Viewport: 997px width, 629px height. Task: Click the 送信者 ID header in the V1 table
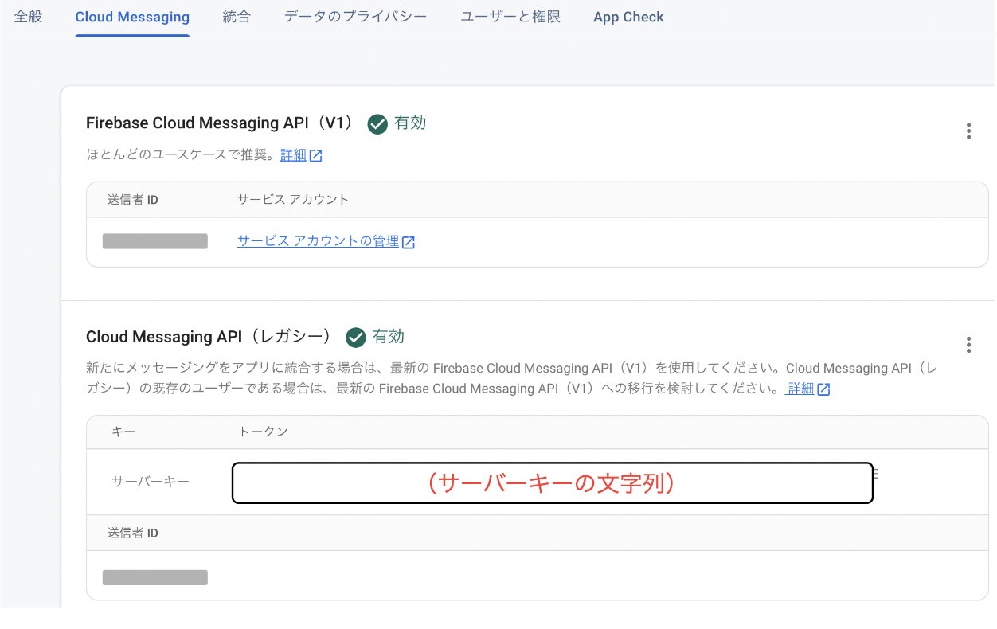click(x=133, y=199)
